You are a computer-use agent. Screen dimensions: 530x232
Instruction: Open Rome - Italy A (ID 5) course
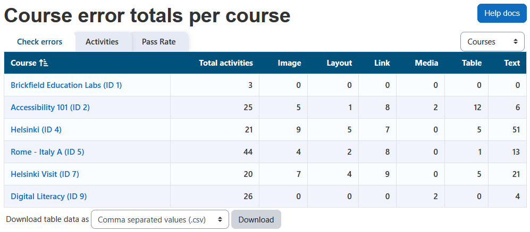47,152
